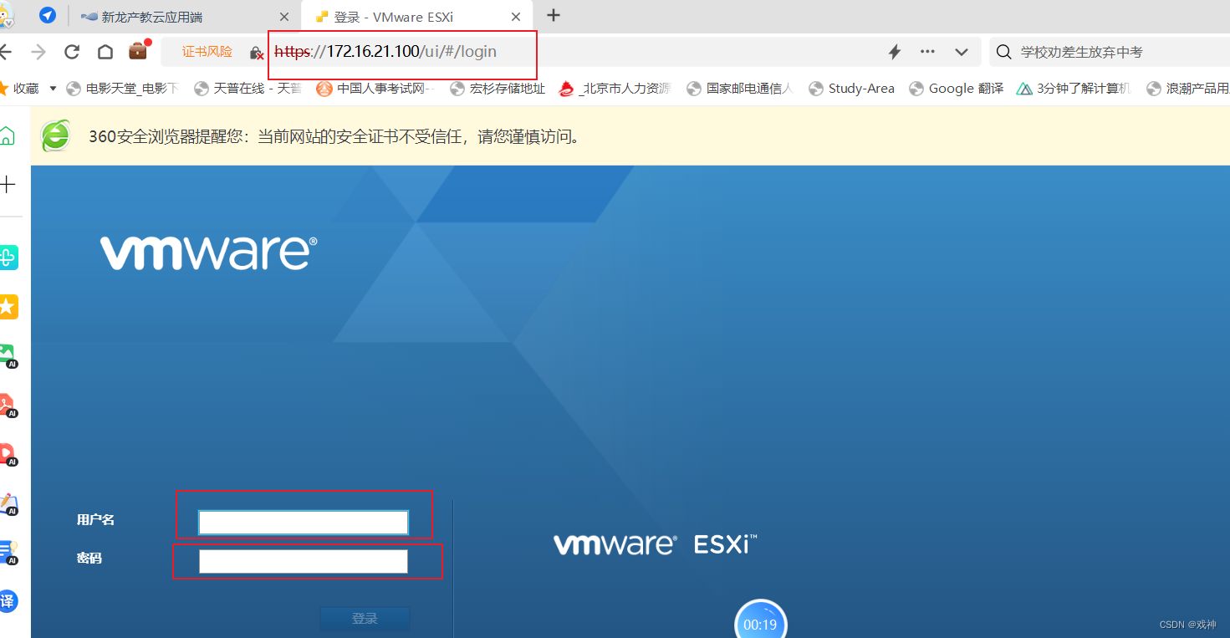
Task: Click the 登录 login button
Action: click(x=365, y=619)
